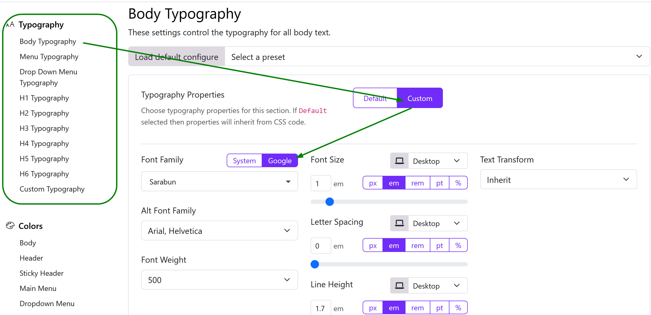651x315 pixels.
Task: Open the Alt Font Family dropdown showing Arial, Helvetica
Action: coord(219,230)
